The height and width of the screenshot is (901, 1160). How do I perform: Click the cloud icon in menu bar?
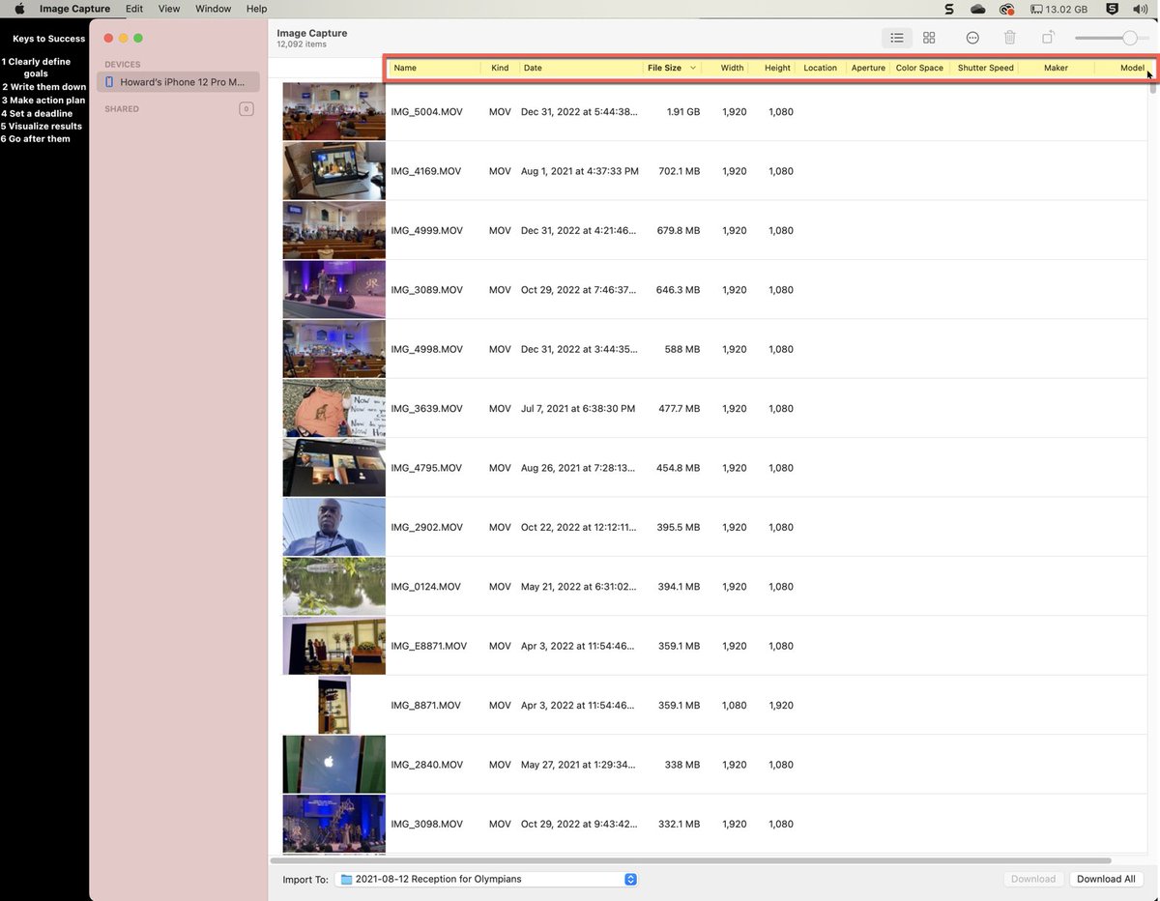(977, 9)
